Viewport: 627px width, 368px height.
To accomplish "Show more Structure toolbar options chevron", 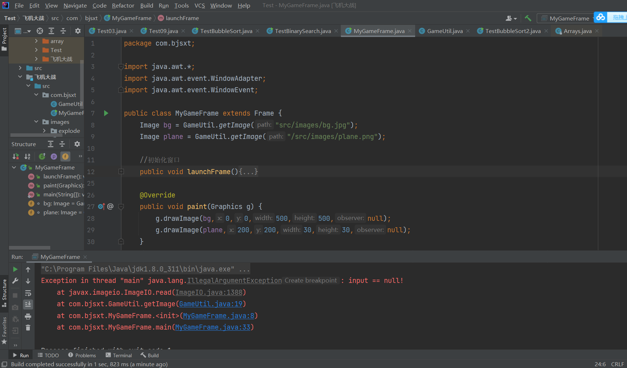I will click(80, 156).
